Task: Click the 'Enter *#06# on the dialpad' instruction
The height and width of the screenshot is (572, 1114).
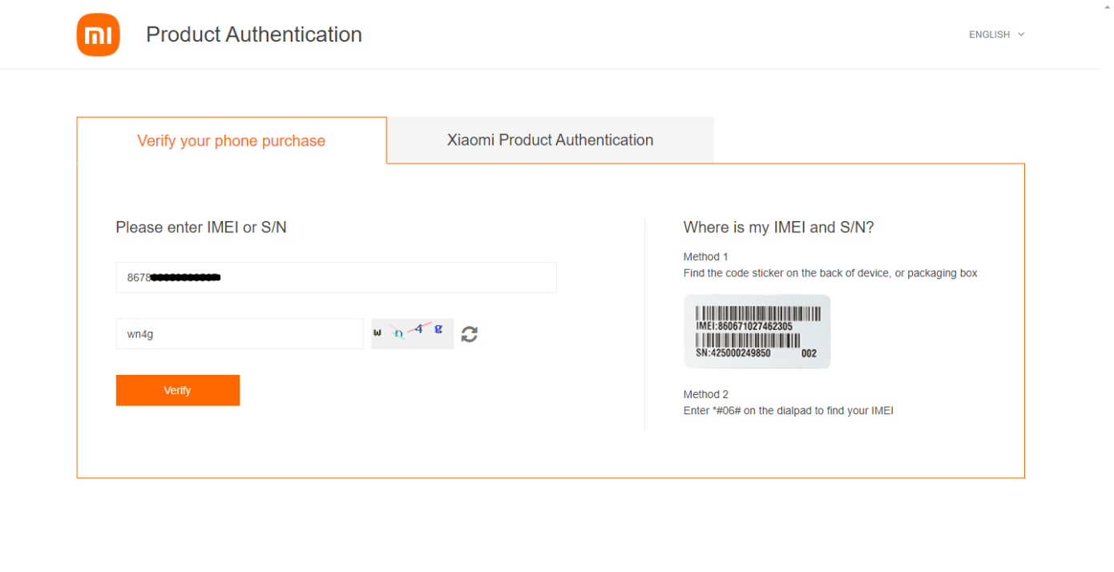Action: [788, 411]
